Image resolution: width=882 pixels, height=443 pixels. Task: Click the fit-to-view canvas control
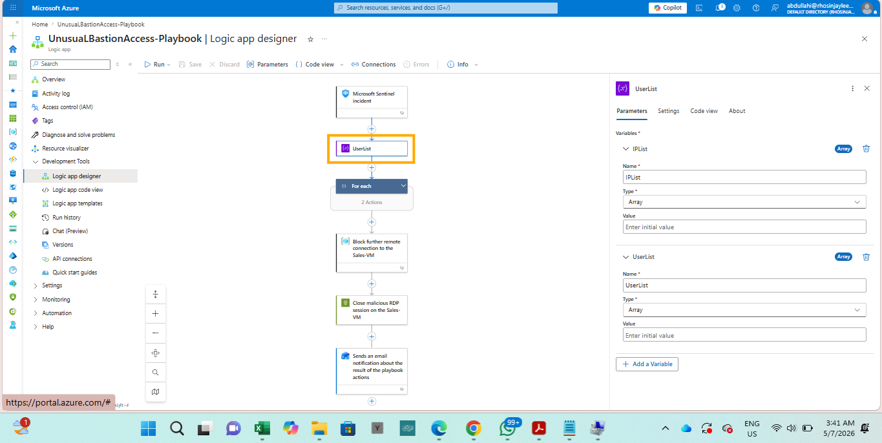click(x=156, y=294)
